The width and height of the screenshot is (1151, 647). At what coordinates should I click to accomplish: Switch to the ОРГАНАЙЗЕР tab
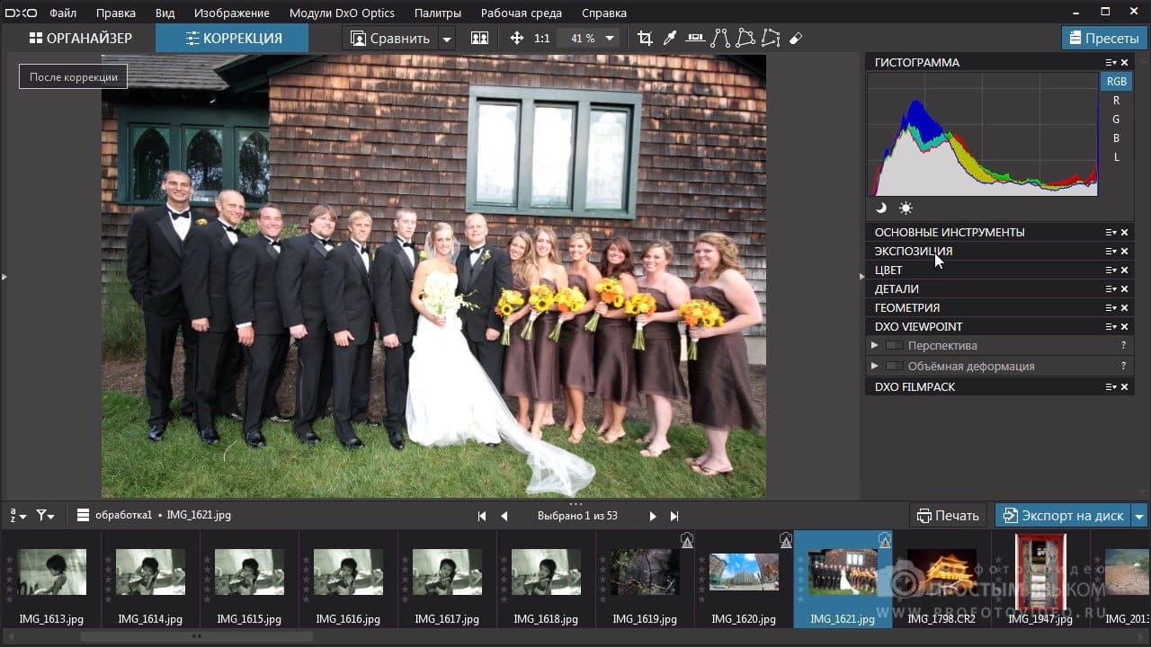80,39
